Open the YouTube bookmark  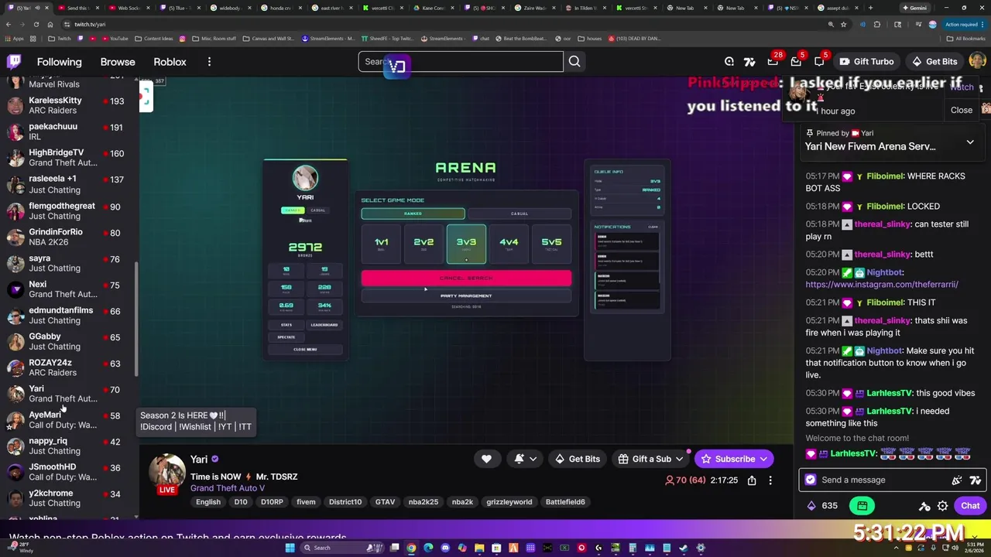(115, 38)
